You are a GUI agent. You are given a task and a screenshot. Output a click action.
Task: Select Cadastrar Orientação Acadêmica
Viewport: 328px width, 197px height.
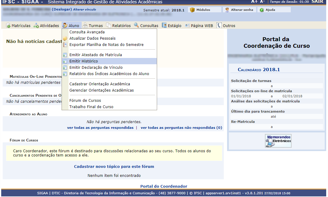[100, 84]
